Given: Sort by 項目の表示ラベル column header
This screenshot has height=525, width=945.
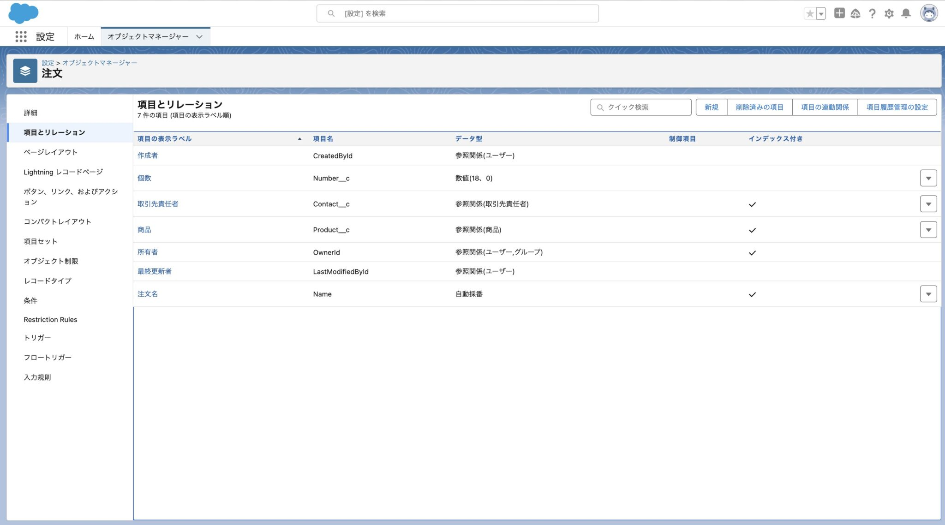Looking at the screenshot, I should coord(164,138).
